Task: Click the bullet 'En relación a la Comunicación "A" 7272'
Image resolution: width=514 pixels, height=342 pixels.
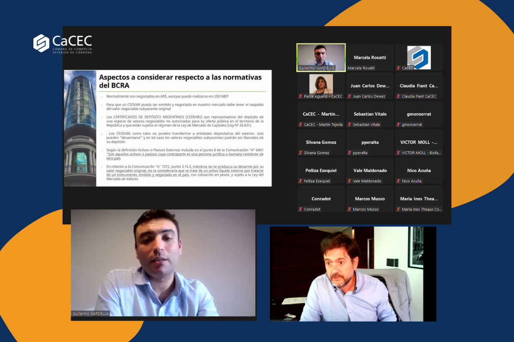Action: (185, 172)
